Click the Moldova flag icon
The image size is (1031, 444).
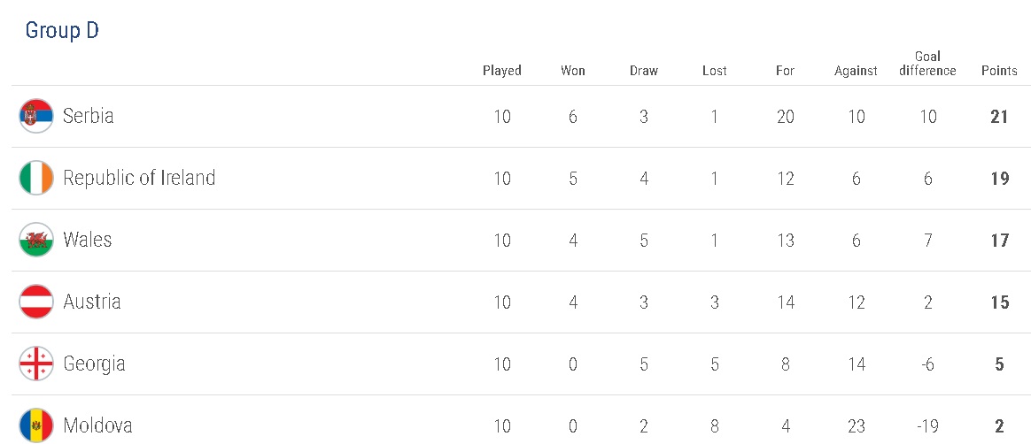point(36,425)
